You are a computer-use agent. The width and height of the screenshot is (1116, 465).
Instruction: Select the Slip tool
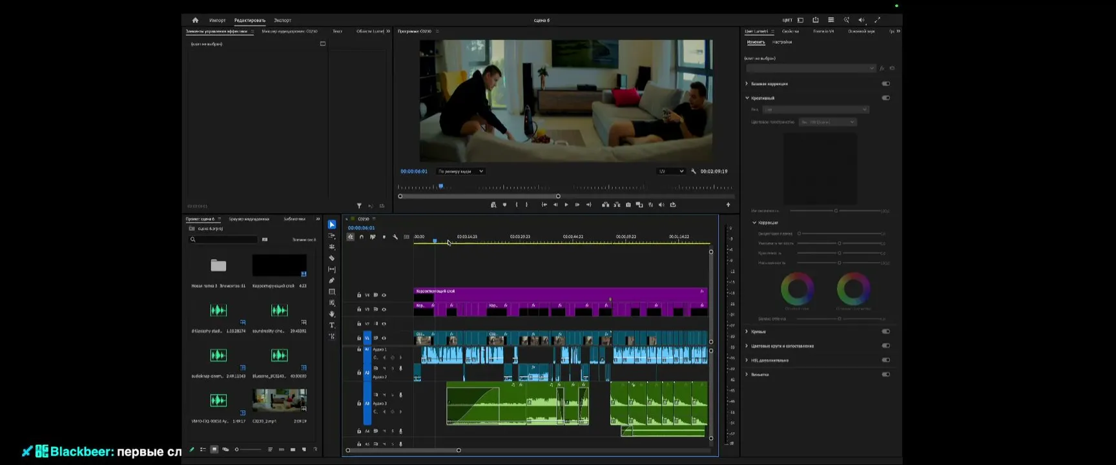[x=332, y=269]
